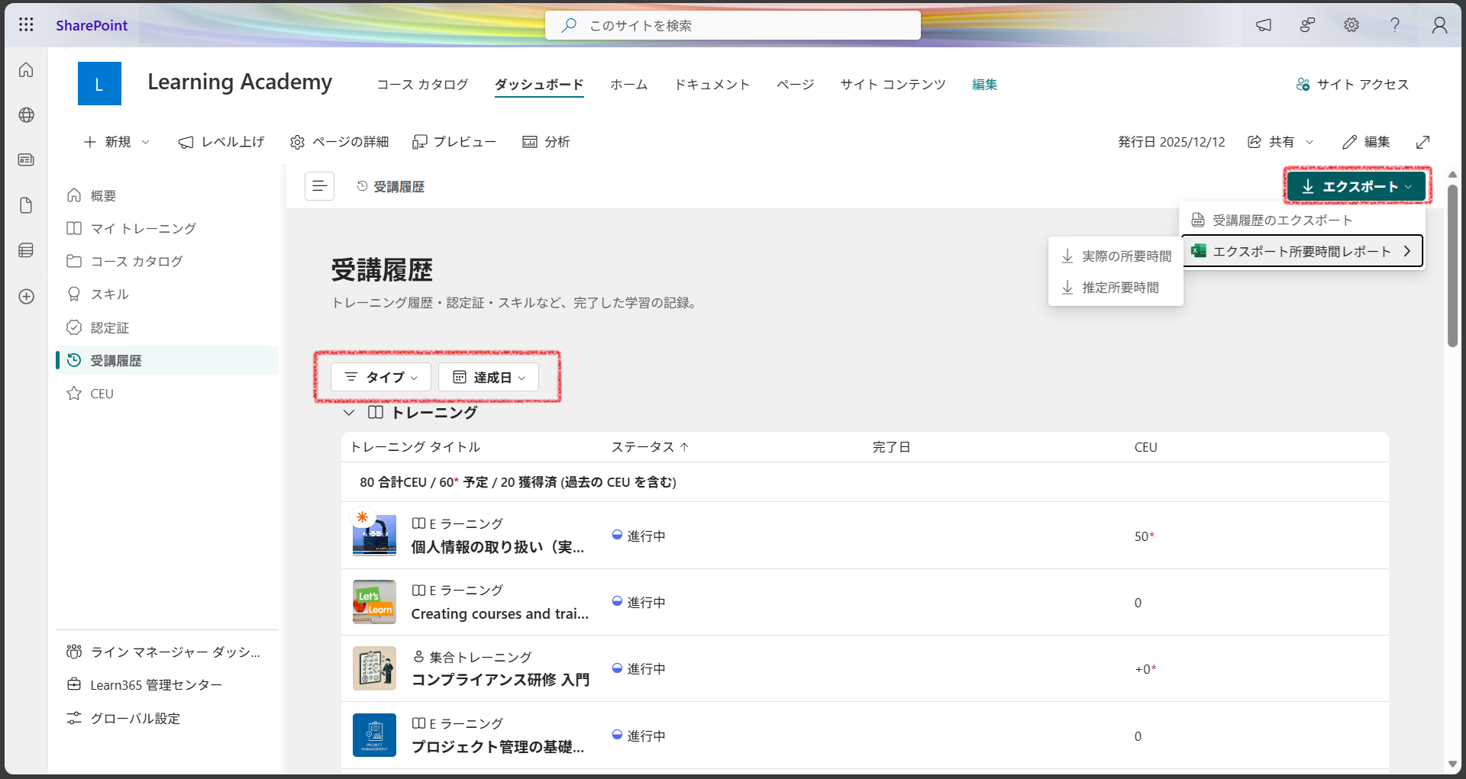Open 分析 in command bar
This screenshot has width=1466, height=779.
click(546, 142)
